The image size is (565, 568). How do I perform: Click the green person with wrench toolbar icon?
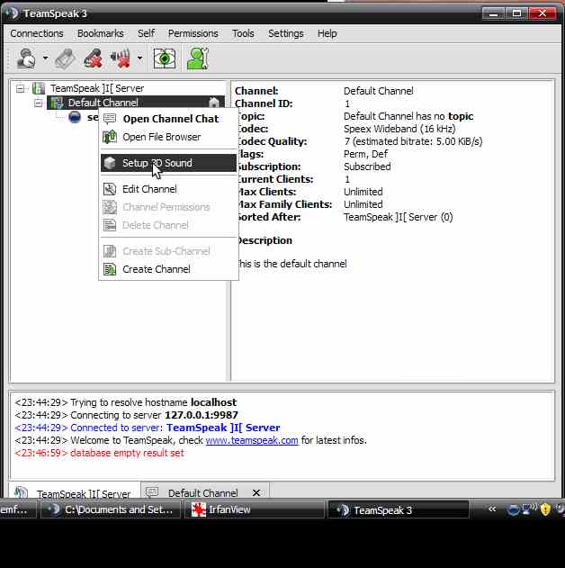pyautogui.click(x=198, y=59)
